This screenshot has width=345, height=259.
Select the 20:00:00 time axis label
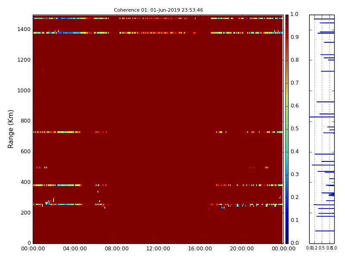tap(242, 249)
